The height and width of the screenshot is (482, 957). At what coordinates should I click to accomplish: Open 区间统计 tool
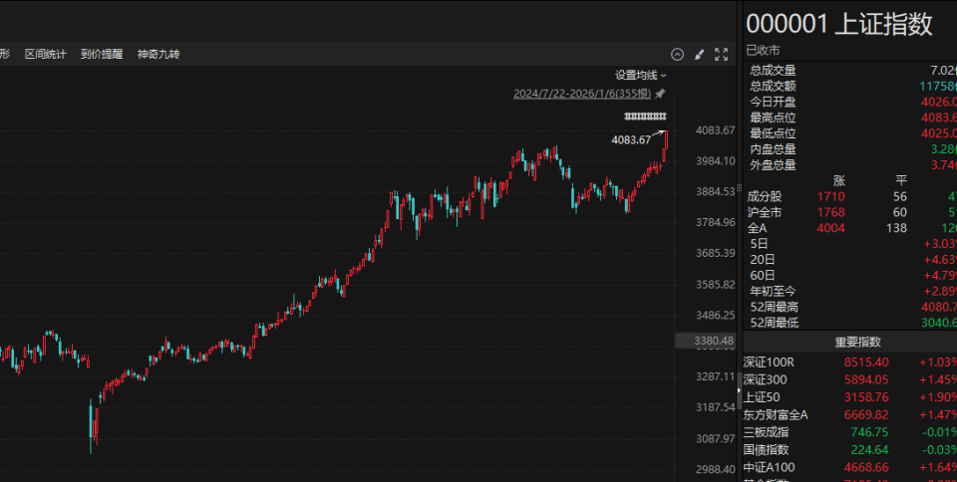click(x=45, y=54)
